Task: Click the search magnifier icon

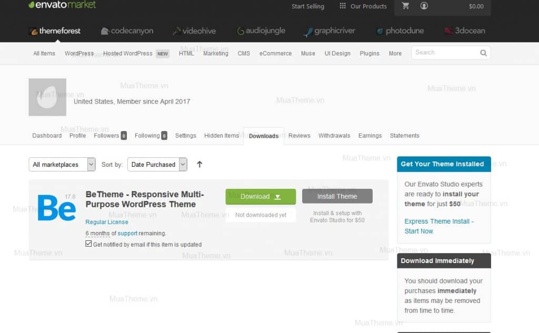Action: (483, 53)
